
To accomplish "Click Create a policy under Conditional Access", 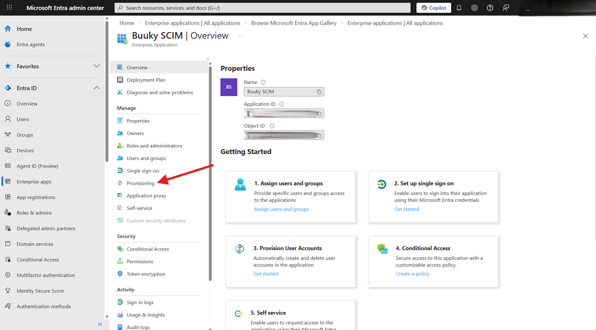I will coord(412,274).
